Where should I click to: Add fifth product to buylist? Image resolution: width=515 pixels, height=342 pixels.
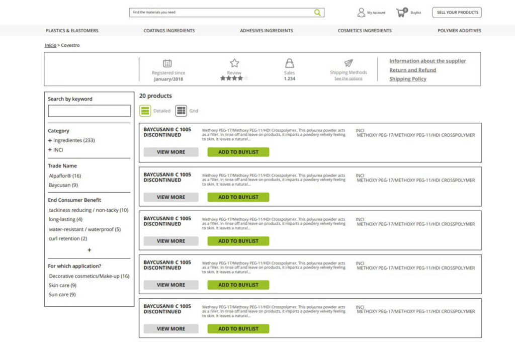(x=238, y=328)
